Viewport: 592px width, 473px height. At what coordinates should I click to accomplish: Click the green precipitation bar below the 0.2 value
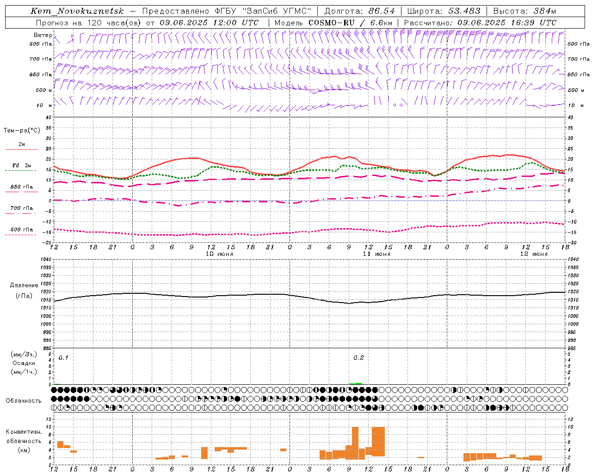click(x=355, y=383)
